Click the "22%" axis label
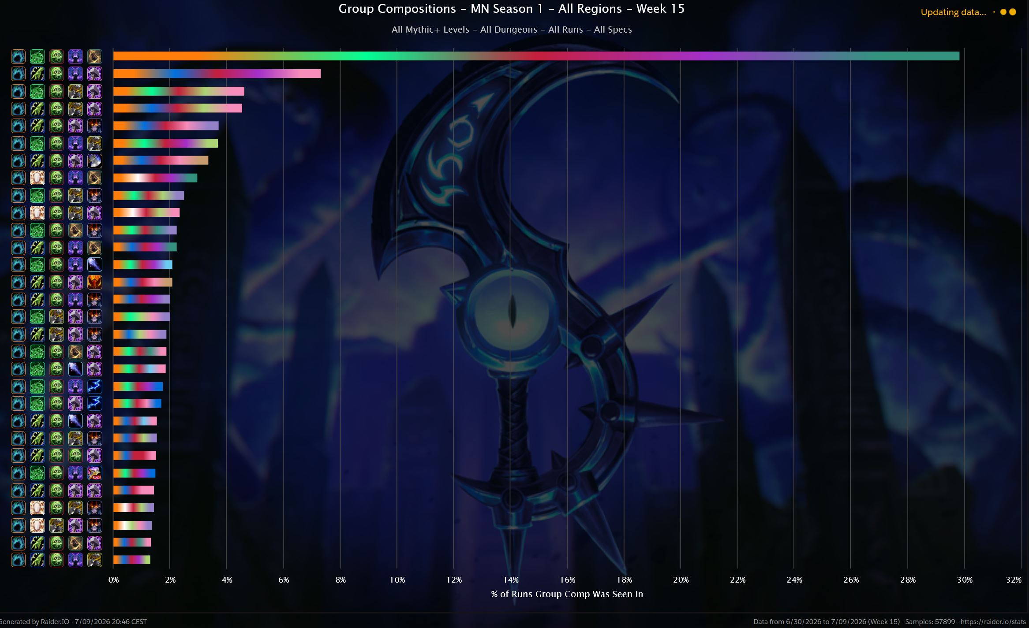The height and width of the screenshot is (628, 1029). tap(737, 580)
